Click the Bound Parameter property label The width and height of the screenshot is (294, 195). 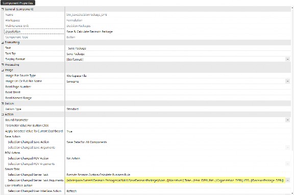click(17, 120)
